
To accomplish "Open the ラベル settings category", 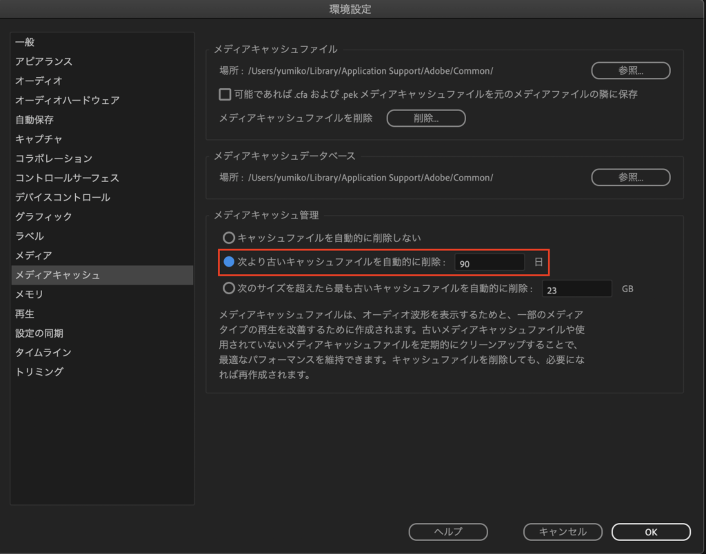I will coord(29,236).
